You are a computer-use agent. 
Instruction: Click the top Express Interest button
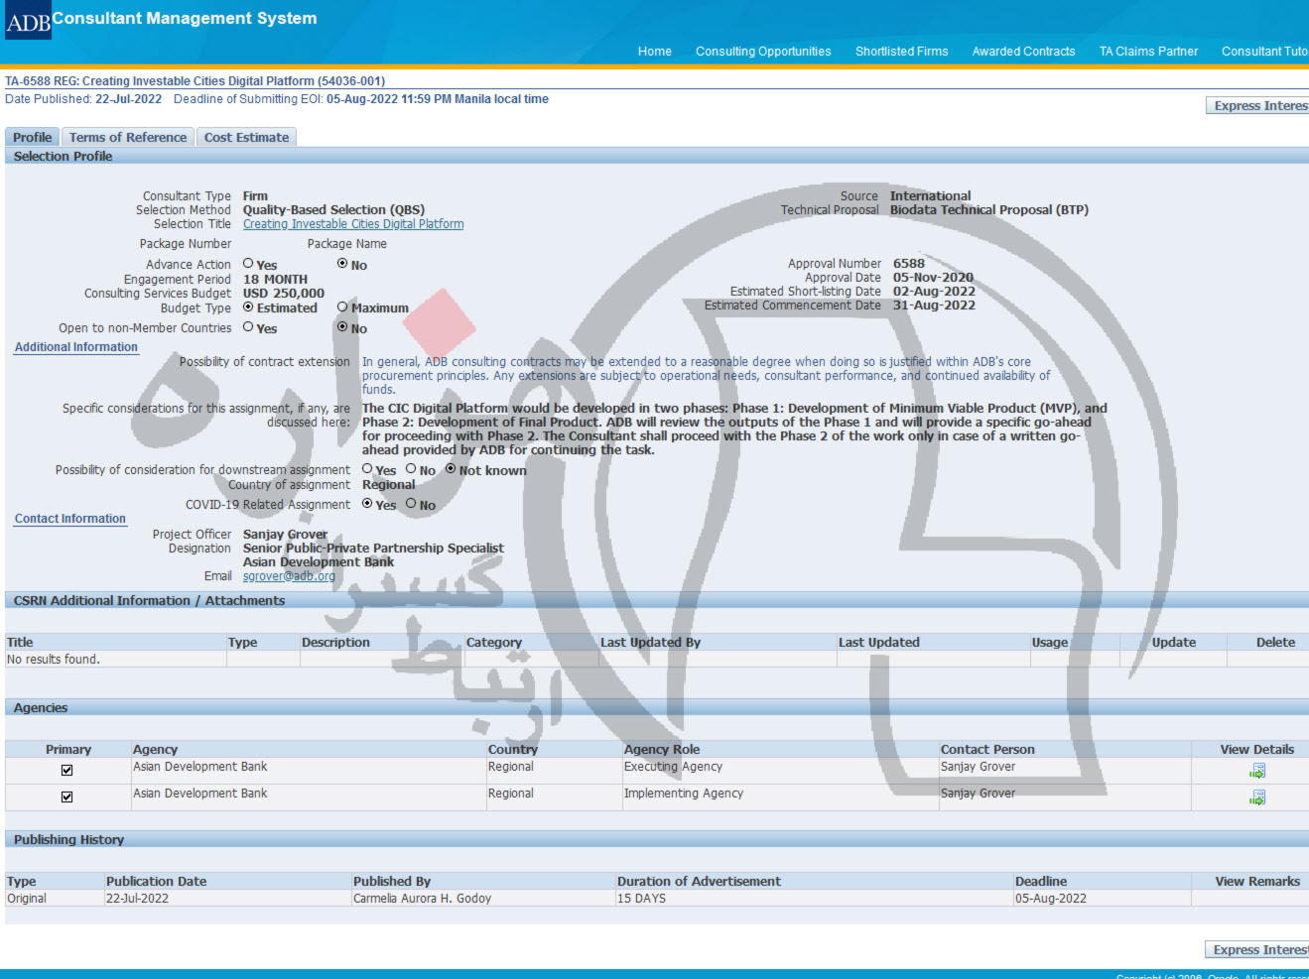point(1258,106)
